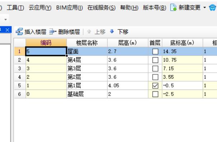The height and width of the screenshot is (142, 217).
Task: Toggle 首层 checkbox for 第2层 row
Action: tap(155, 77)
